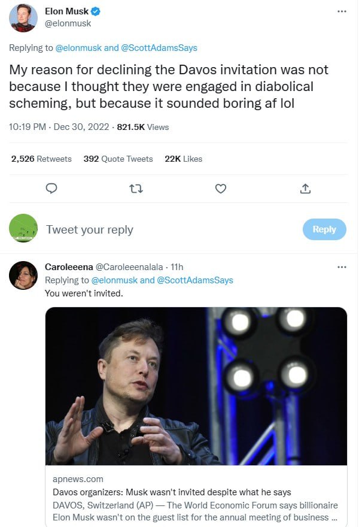Click the Tweet your reply field
This screenshot has height=527, width=359.
coord(168,229)
